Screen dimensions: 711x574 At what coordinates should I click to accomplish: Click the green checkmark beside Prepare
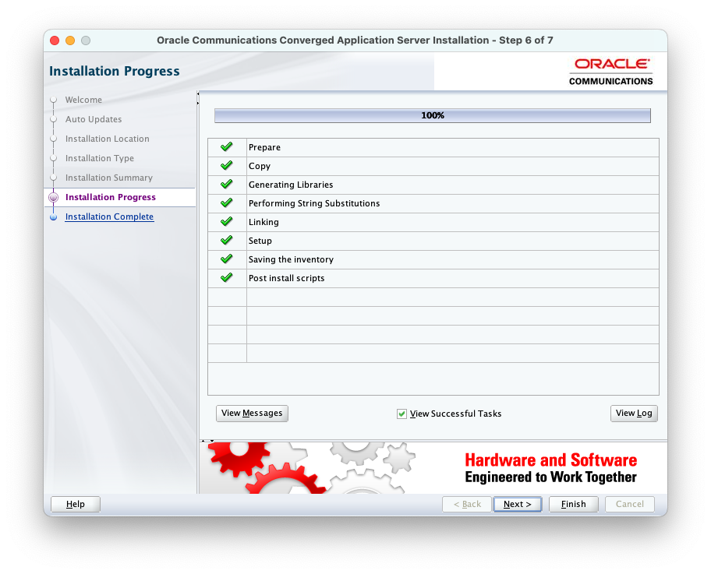click(226, 146)
